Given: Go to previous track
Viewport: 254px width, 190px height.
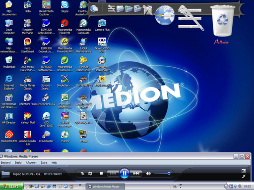Looking at the screenshot, I should [x=113, y=173].
